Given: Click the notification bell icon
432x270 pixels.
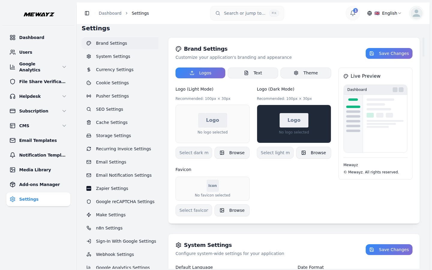Looking at the screenshot, I should (353, 13).
